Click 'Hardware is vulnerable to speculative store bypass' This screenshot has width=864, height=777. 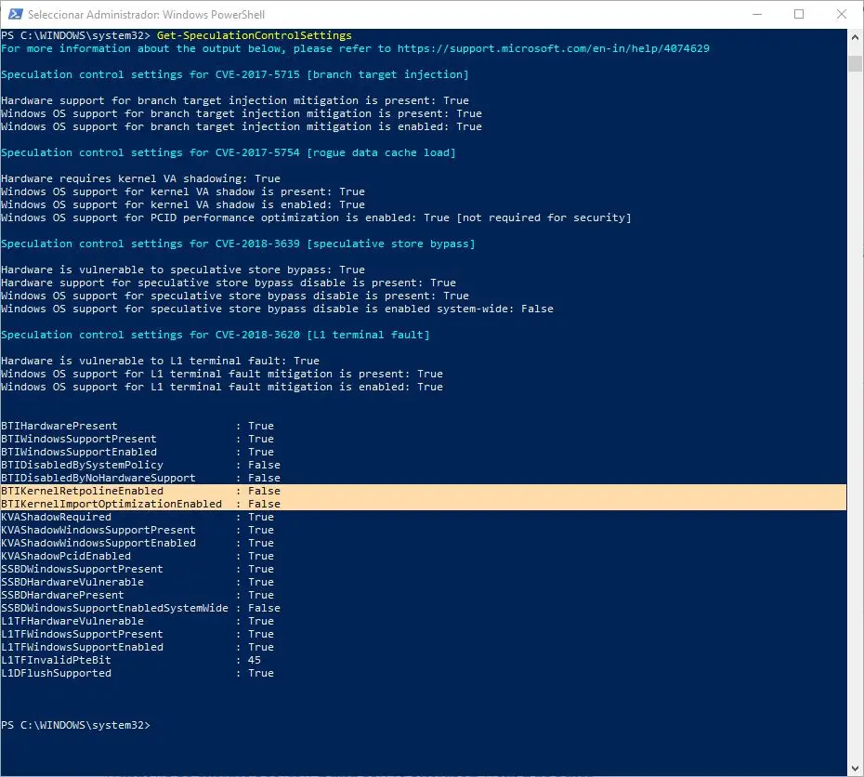pyautogui.click(x=183, y=270)
